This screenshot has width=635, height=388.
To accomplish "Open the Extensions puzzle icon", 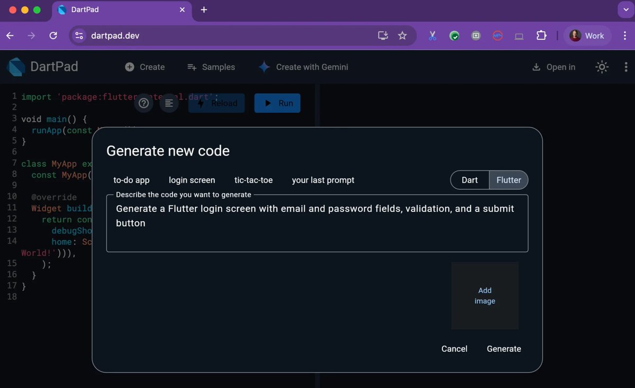I will [x=541, y=35].
